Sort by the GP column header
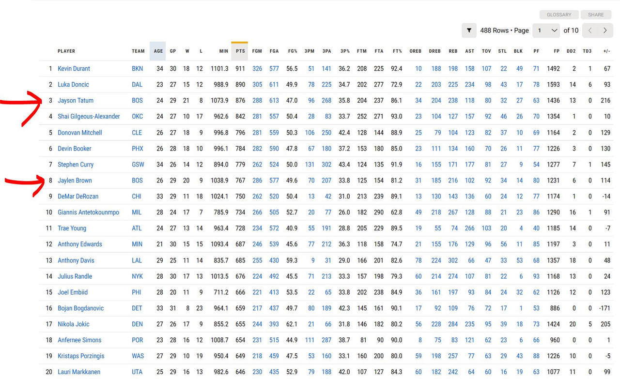 (173, 51)
